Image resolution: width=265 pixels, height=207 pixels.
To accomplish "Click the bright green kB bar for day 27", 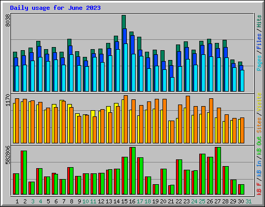I will click(x=219, y=171).
